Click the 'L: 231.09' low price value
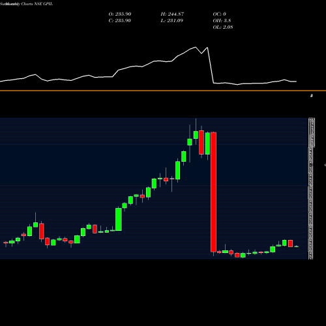Screen dimensions: 326x326 (x=171, y=20)
